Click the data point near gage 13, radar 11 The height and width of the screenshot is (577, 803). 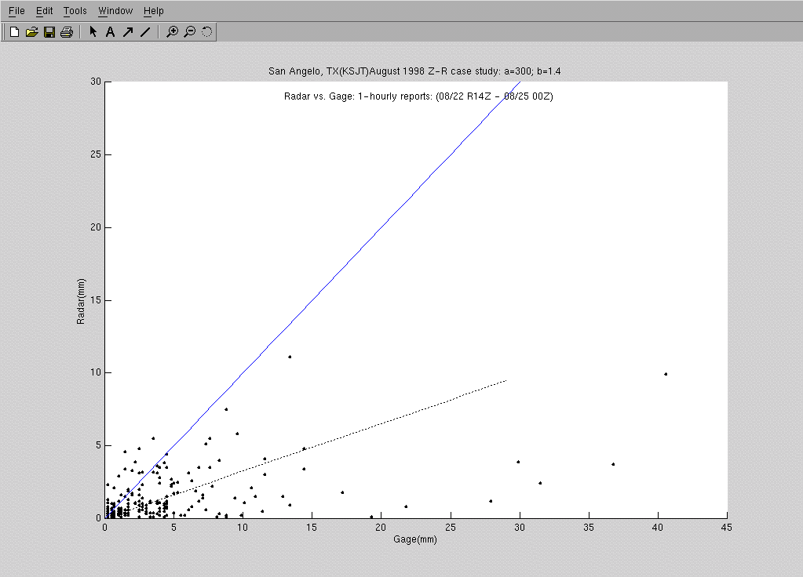point(290,357)
